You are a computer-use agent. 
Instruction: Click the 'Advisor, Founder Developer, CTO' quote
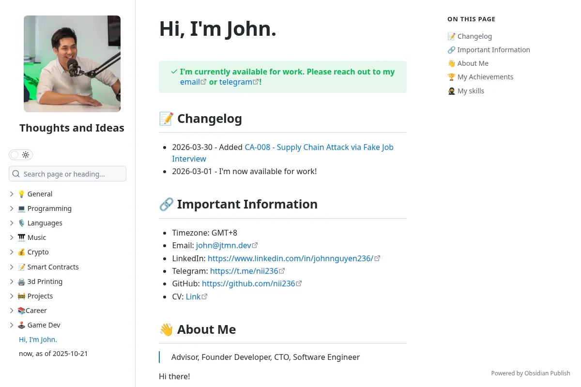[x=265, y=357]
